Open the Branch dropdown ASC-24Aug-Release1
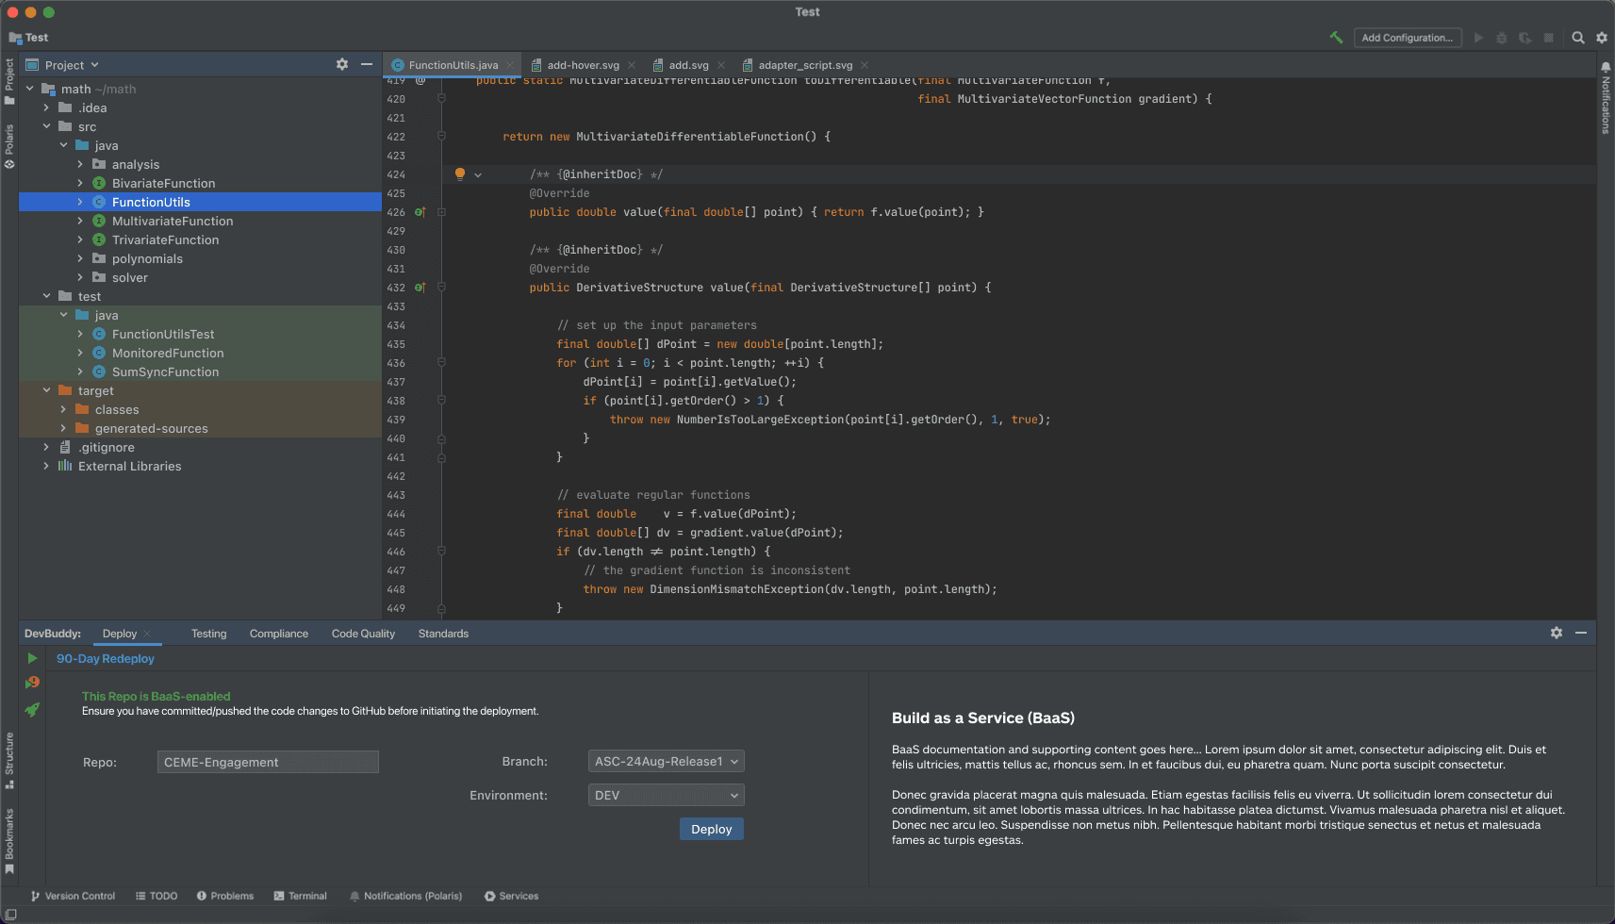This screenshot has width=1615, height=924. pos(666,761)
